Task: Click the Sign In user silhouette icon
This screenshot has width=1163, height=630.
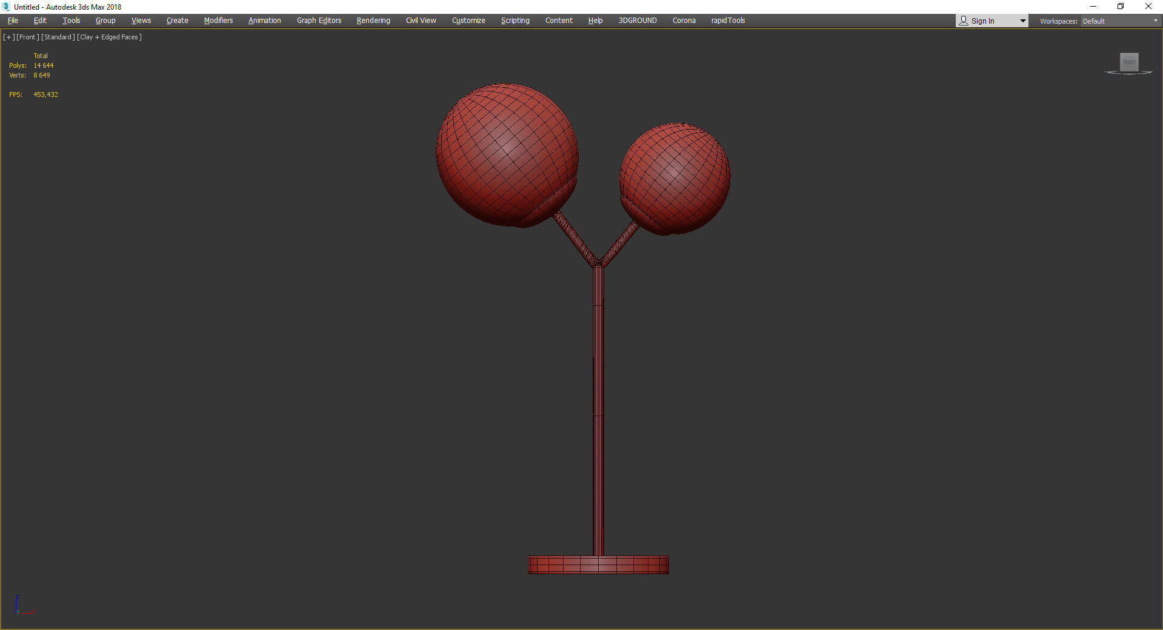Action: click(964, 21)
